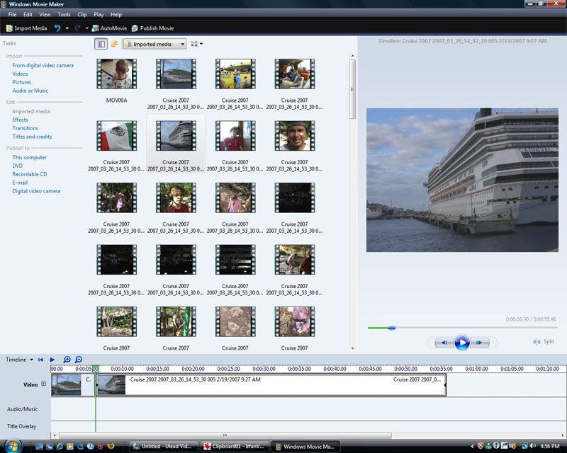Publish to Digital video camera link
The width and height of the screenshot is (567, 453).
(36, 191)
